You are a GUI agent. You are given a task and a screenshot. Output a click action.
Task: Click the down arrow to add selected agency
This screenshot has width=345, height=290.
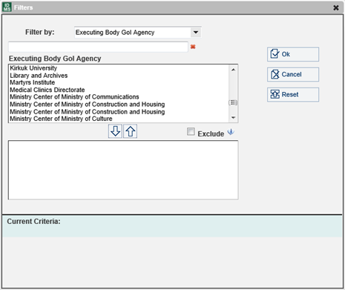click(x=115, y=131)
